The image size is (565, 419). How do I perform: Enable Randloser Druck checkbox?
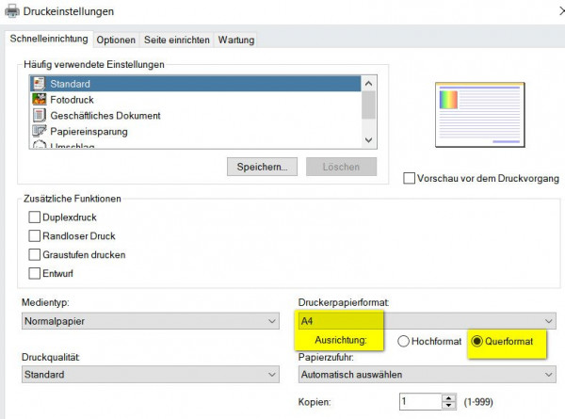pyautogui.click(x=34, y=236)
